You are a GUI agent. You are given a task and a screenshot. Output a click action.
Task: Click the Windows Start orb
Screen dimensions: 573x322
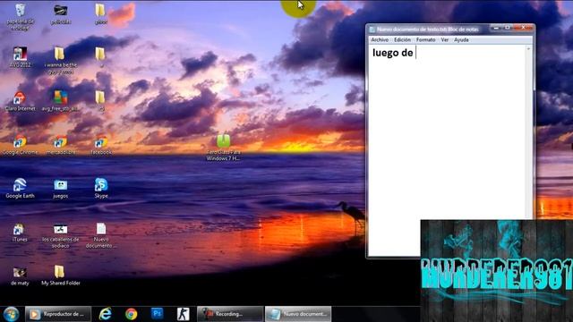point(11,314)
